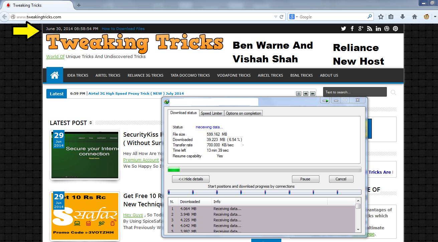Viewport: 438px width, 242px height.
Task: Open the Google Plus icon in header
Action: pyautogui.click(x=361, y=29)
